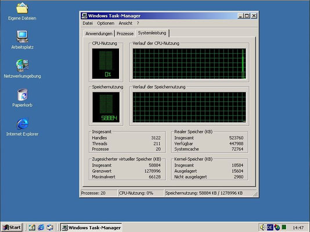Click the Prozesse value 20 under Insgesamt

pos(158,149)
